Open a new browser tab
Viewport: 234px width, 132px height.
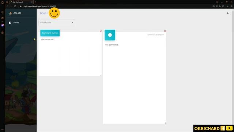coord(35,2)
